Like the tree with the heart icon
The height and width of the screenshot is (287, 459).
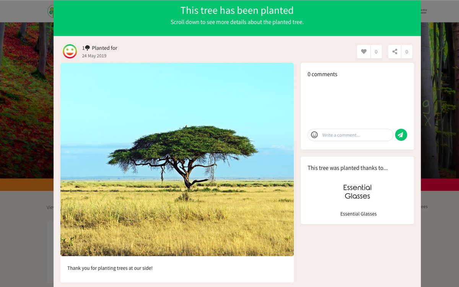pyautogui.click(x=364, y=52)
